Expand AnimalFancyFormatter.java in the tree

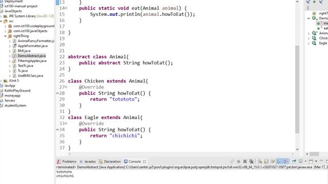[x=10, y=41]
